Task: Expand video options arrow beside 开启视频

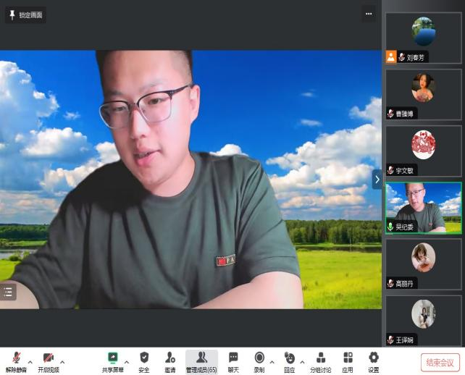Action: pos(62,361)
